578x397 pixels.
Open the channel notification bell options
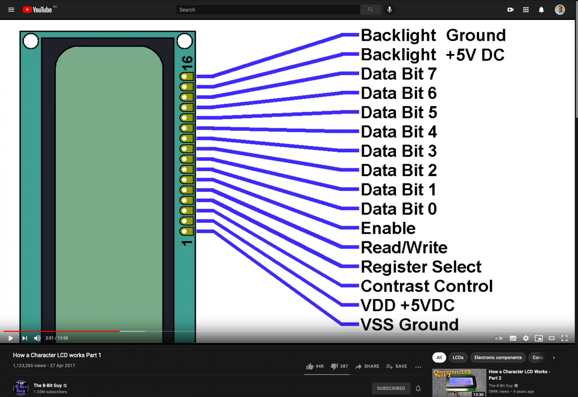418,388
